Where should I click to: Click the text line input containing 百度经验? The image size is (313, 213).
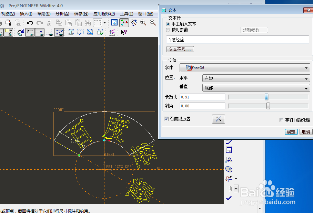tap(238, 40)
